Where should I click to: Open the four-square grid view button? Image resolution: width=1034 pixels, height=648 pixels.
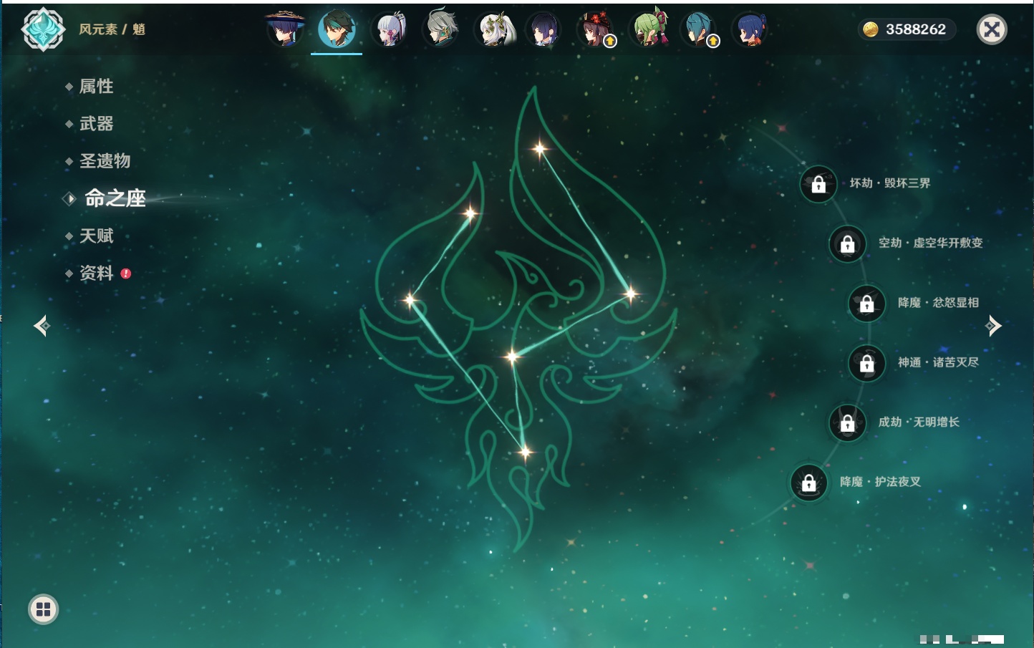click(x=43, y=609)
